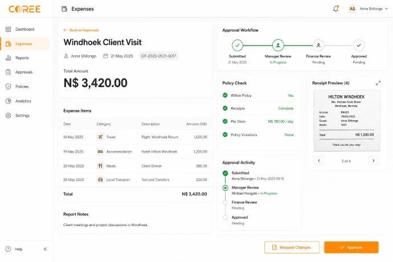Select Expenses in the sidebar
Viewport: 393px width, 262px height.
pos(25,44)
